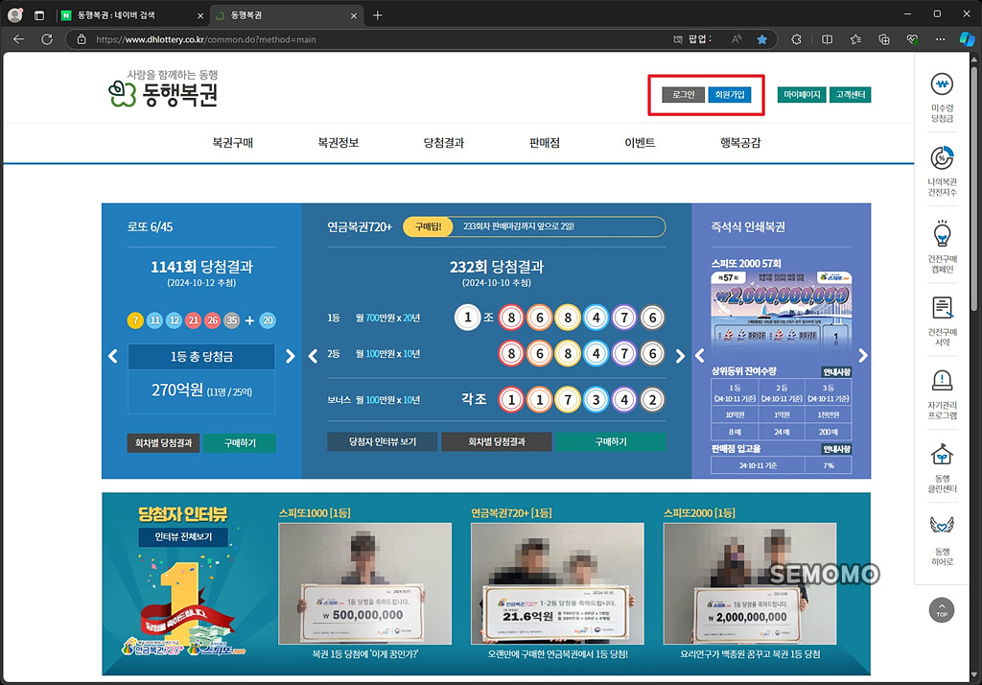Refresh the page
The image size is (982, 685).
(47, 39)
